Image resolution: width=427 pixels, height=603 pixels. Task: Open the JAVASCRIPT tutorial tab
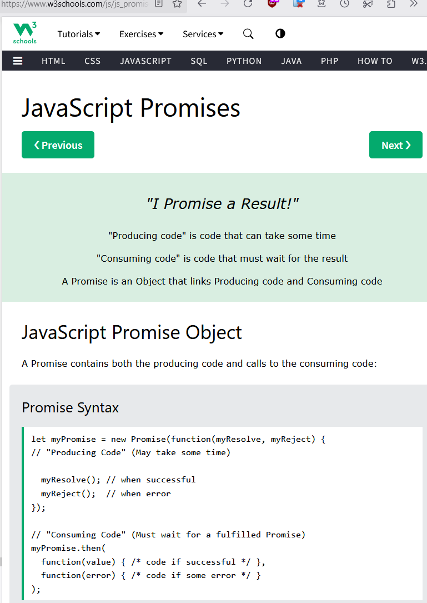point(145,61)
